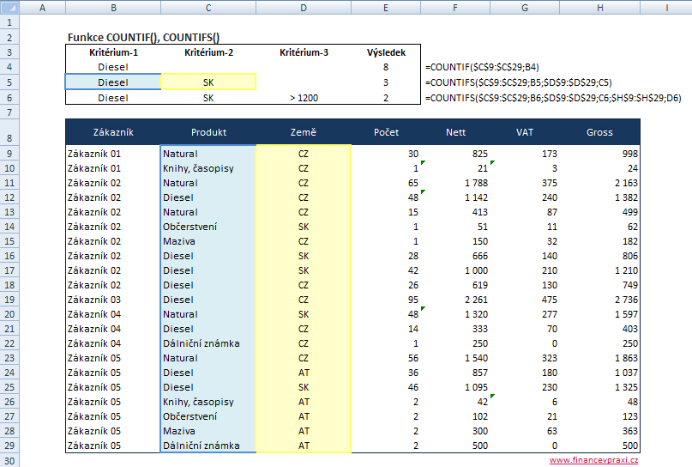Select the 'Výsledek' header cell

coord(386,52)
